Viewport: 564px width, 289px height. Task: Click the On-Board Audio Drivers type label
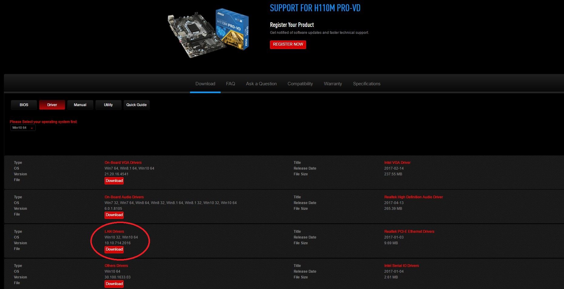point(124,197)
